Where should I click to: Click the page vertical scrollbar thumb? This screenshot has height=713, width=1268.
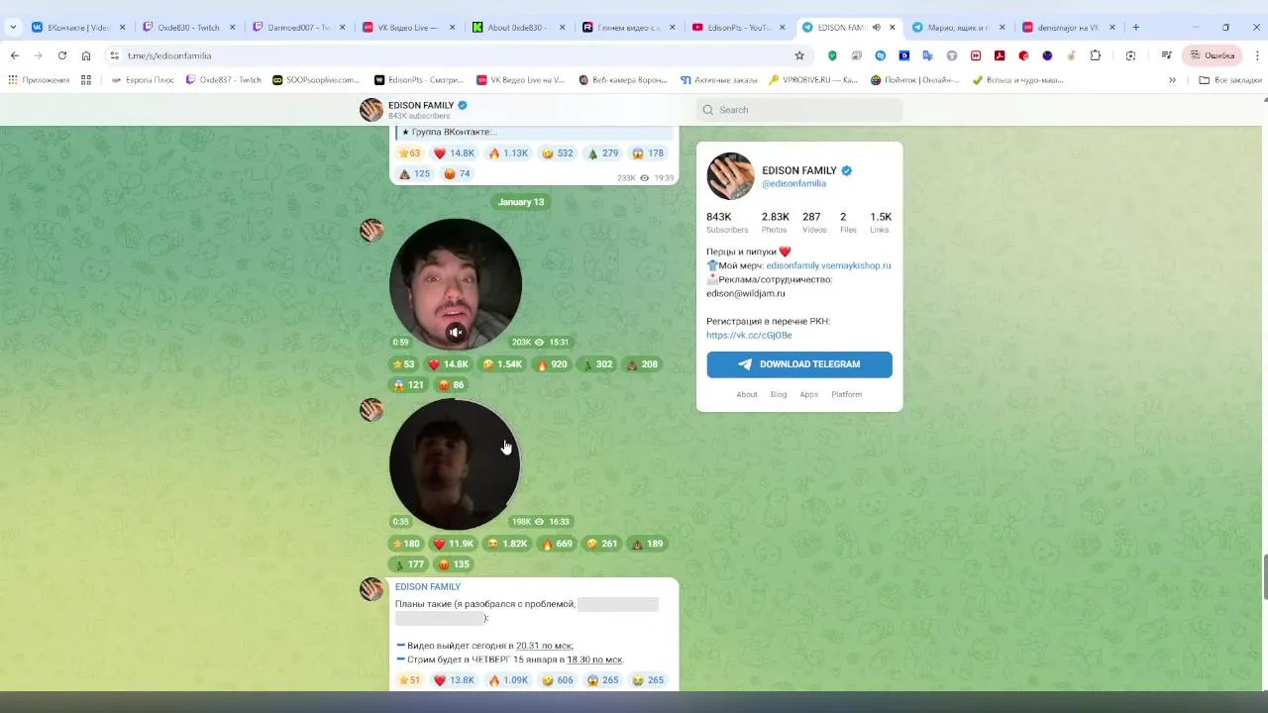pyautogui.click(x=1264, y=577)
